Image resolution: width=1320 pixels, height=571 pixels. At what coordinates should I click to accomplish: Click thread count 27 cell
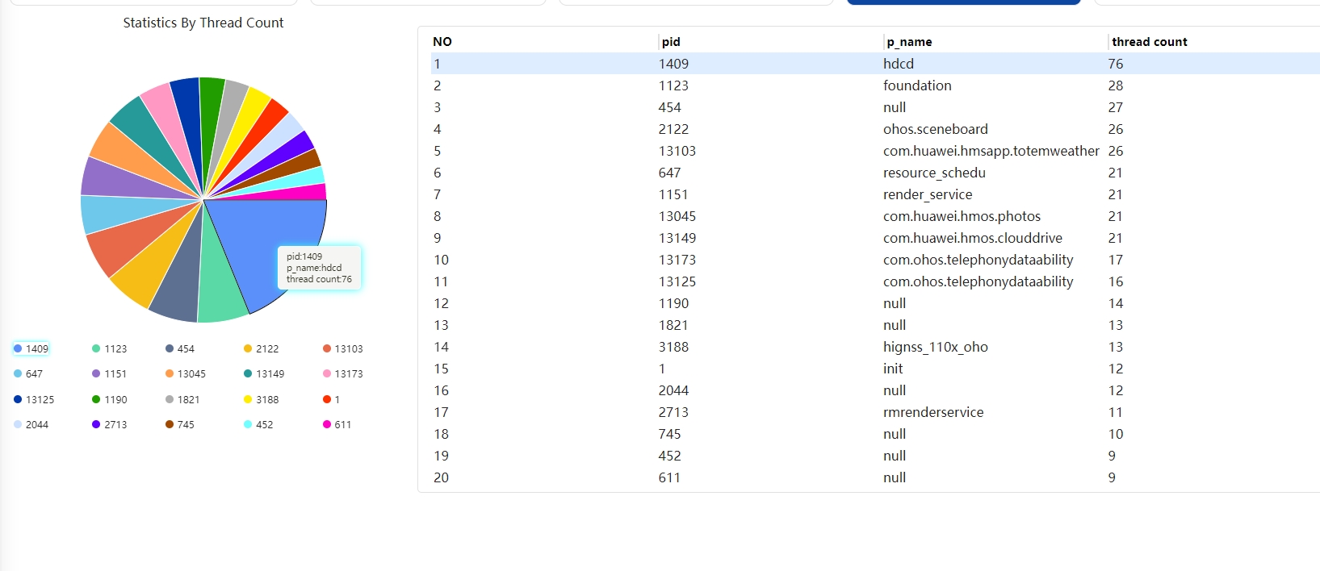point(1116,107)
